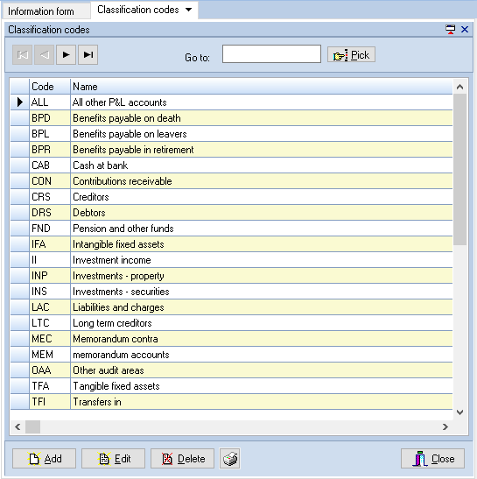Viewport: 477px width, 479px height.
Task: Click the row selector beside MEM
Action: 20,355
